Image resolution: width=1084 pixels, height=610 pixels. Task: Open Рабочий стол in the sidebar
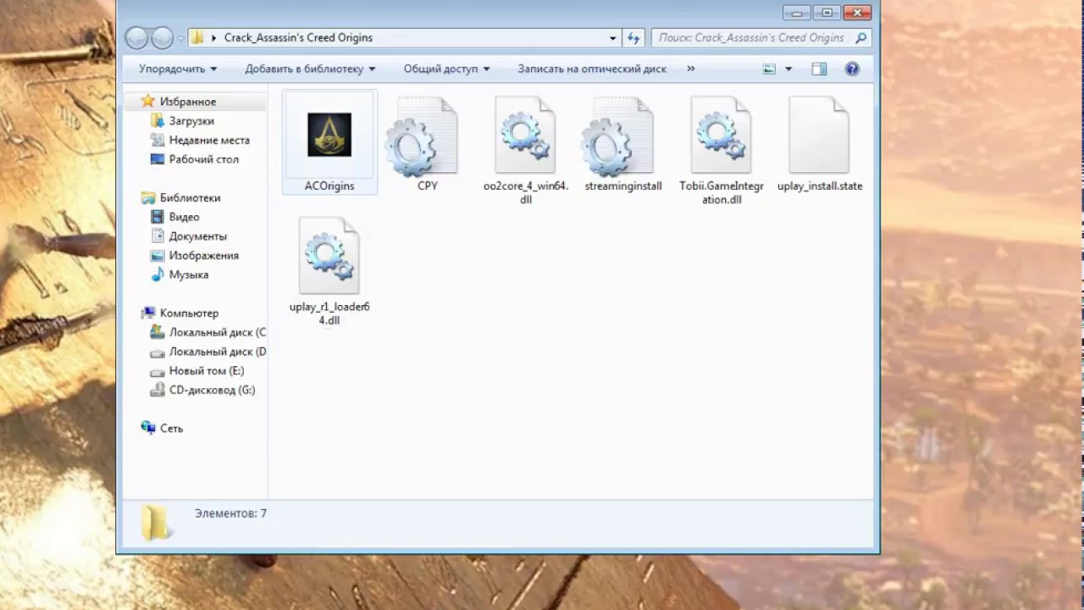point(204,159)
